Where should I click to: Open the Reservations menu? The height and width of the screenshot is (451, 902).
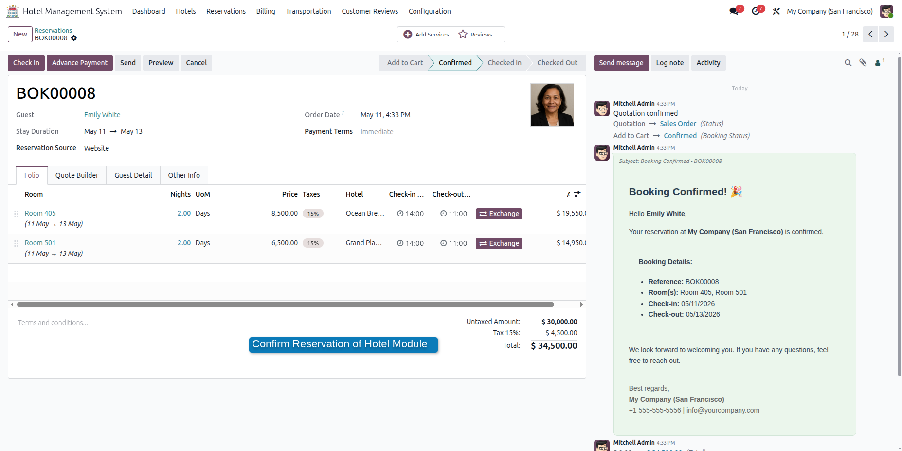[x=226, y=11]
